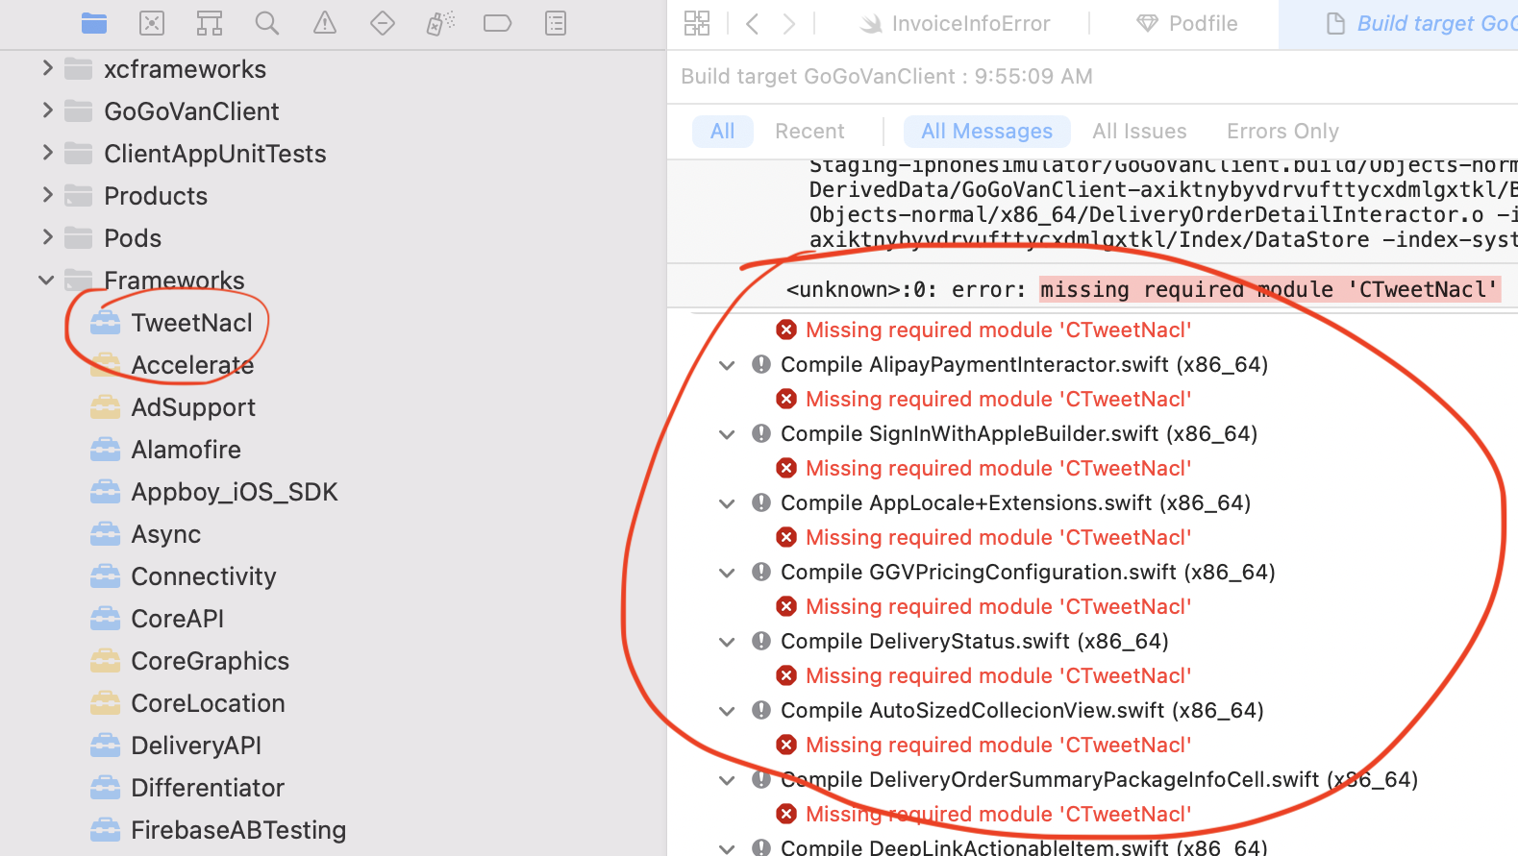Select the All filter
1518x856 pixels.
[723, 132]
